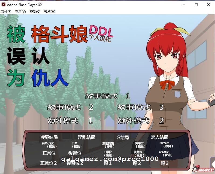
Task: Close the Flash Player window
Action: [x=209, y=5]
